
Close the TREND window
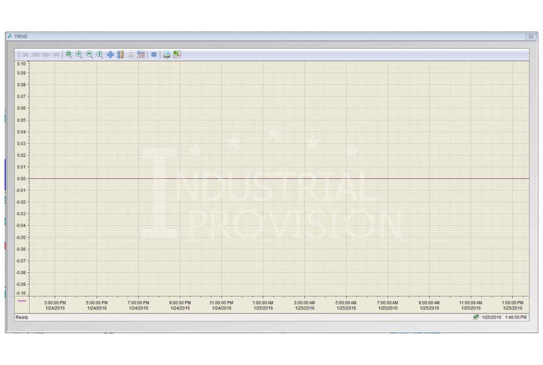click(x=530, y=36)
